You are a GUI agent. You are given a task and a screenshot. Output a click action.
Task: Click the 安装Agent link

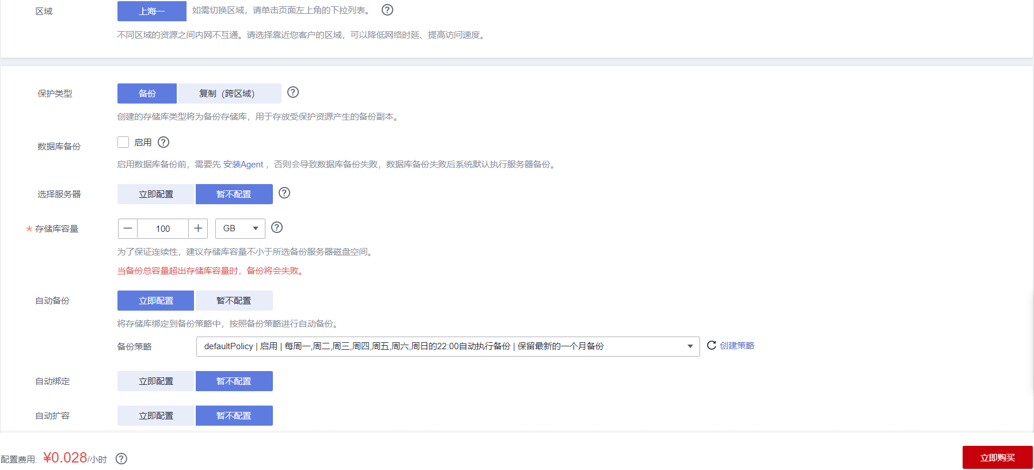click(243, 165)
